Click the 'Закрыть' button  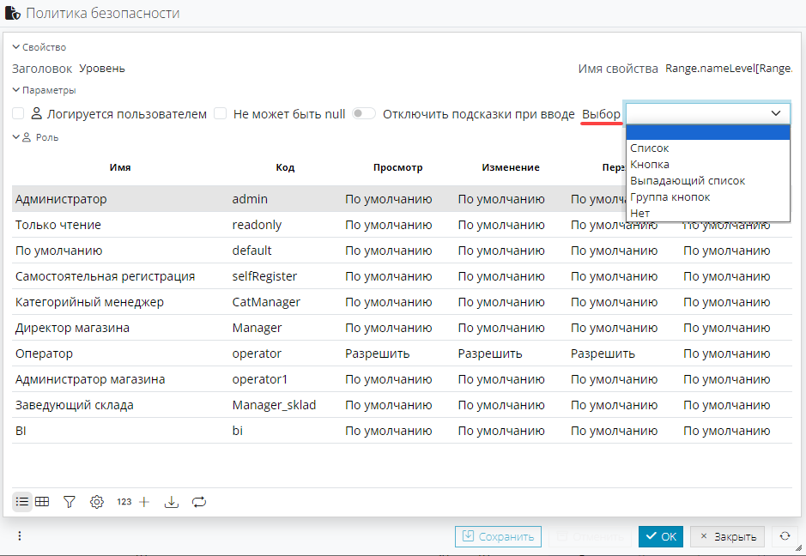(727, 536)
